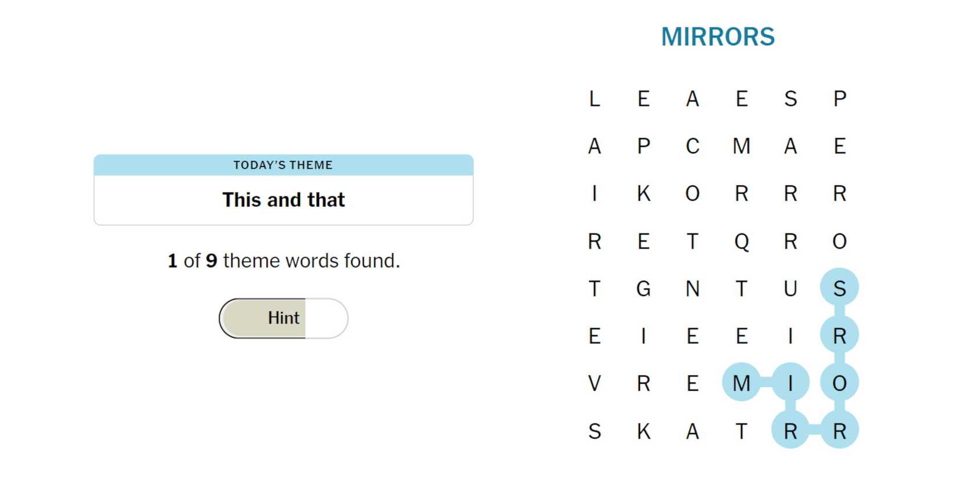Viewport: 959px width, 479px height.
Task: Select the letter P in top-right corner
Action: [x=839, y=99]
